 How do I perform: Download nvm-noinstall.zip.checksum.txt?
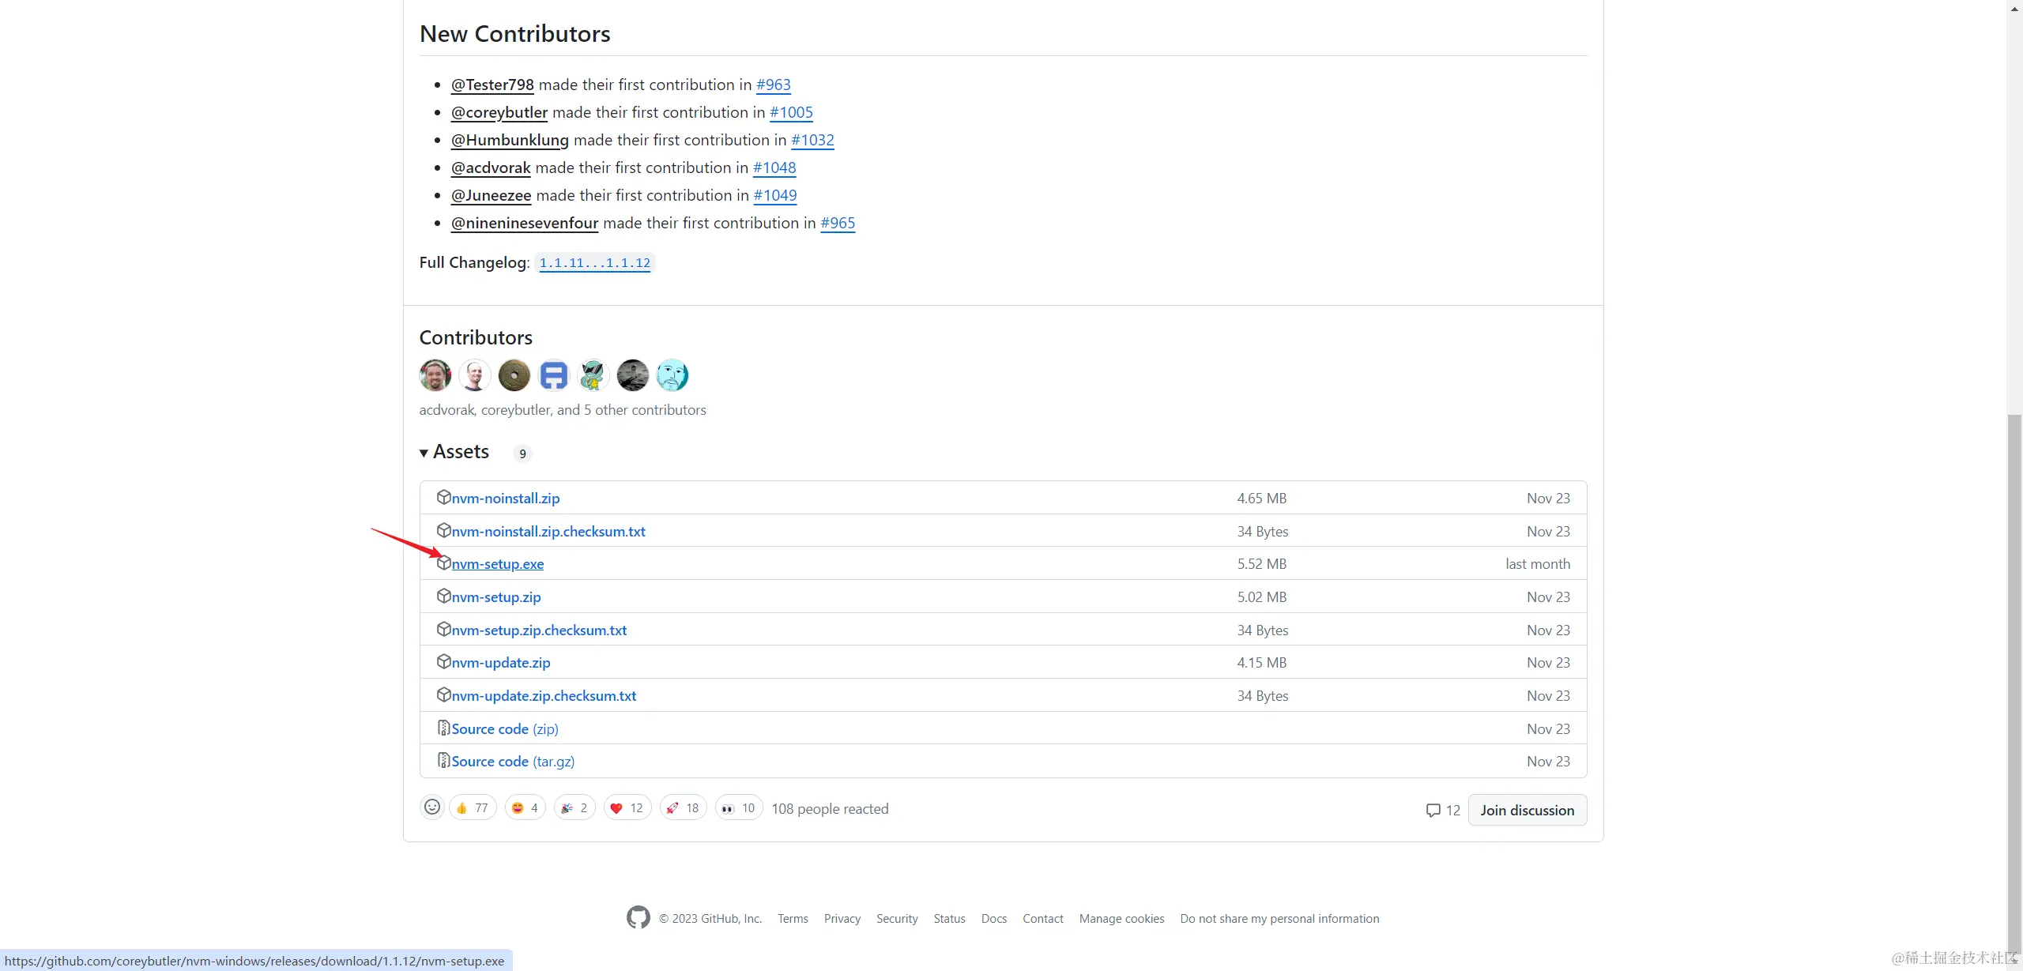[x=548, y=532]
